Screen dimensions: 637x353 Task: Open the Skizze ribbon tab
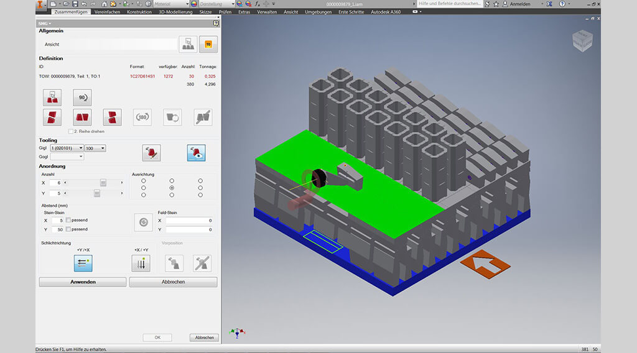207,12
